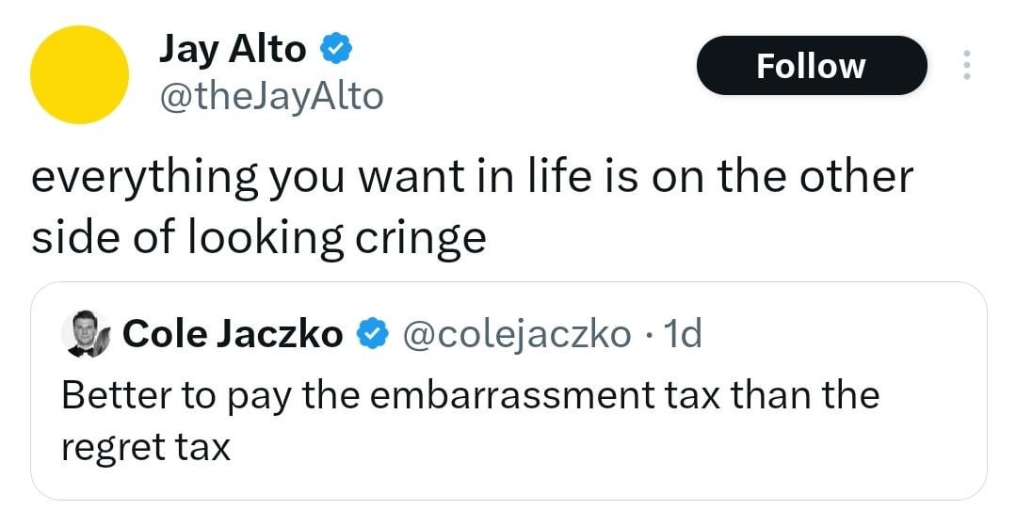Click the 'Better to pay the embarrassment tax' line
Viewport: 1016px width, 526px height.
(470, 394)
